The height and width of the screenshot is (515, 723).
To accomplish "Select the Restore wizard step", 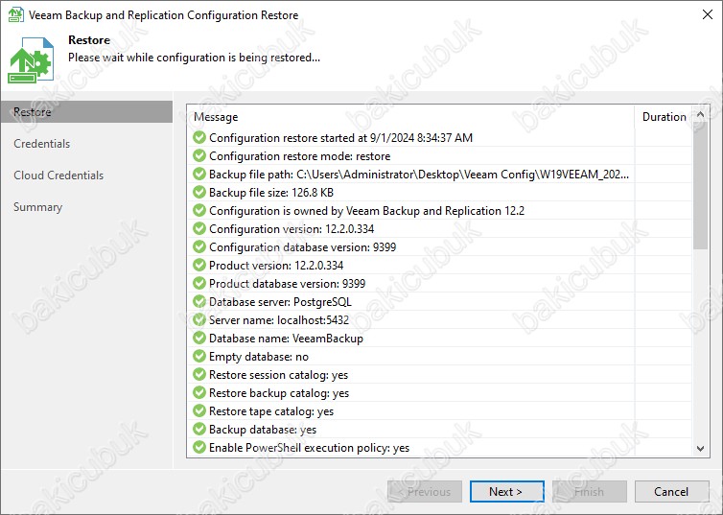I will pyautogui.click(x=86, y=112).
